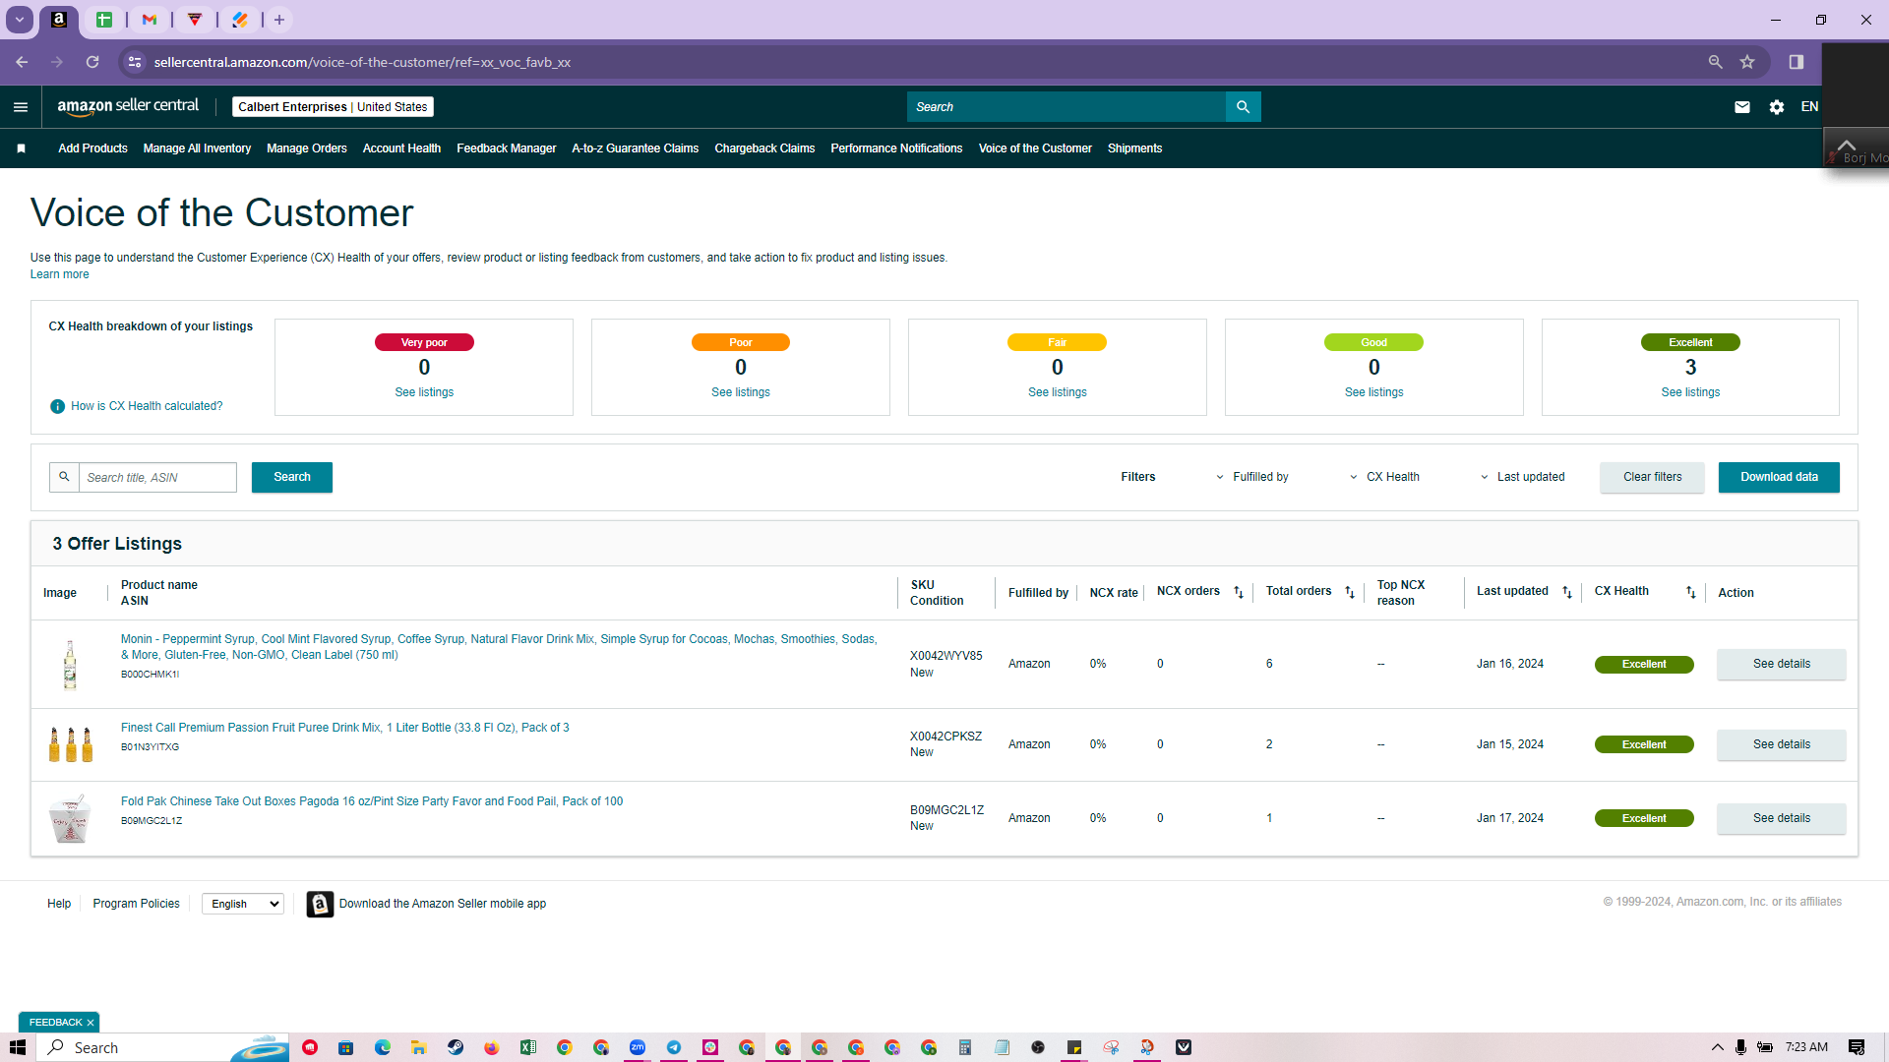1889x1062 pixels.
Task: Sort by NCX orders arrows
Action: coord(1239,592)
